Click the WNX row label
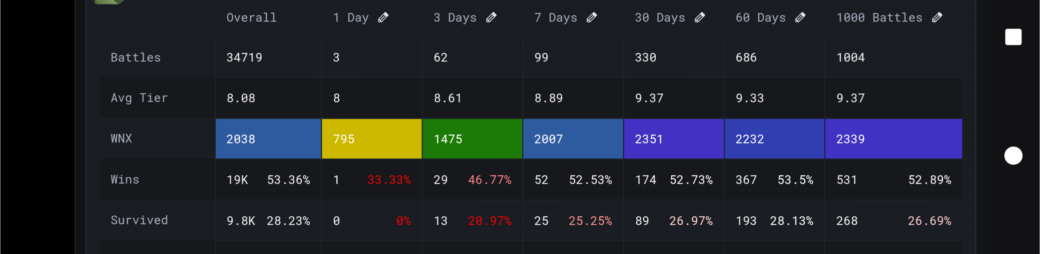Image resolution: width=1040 pixels, height=254 pixels. click(121, 138)
